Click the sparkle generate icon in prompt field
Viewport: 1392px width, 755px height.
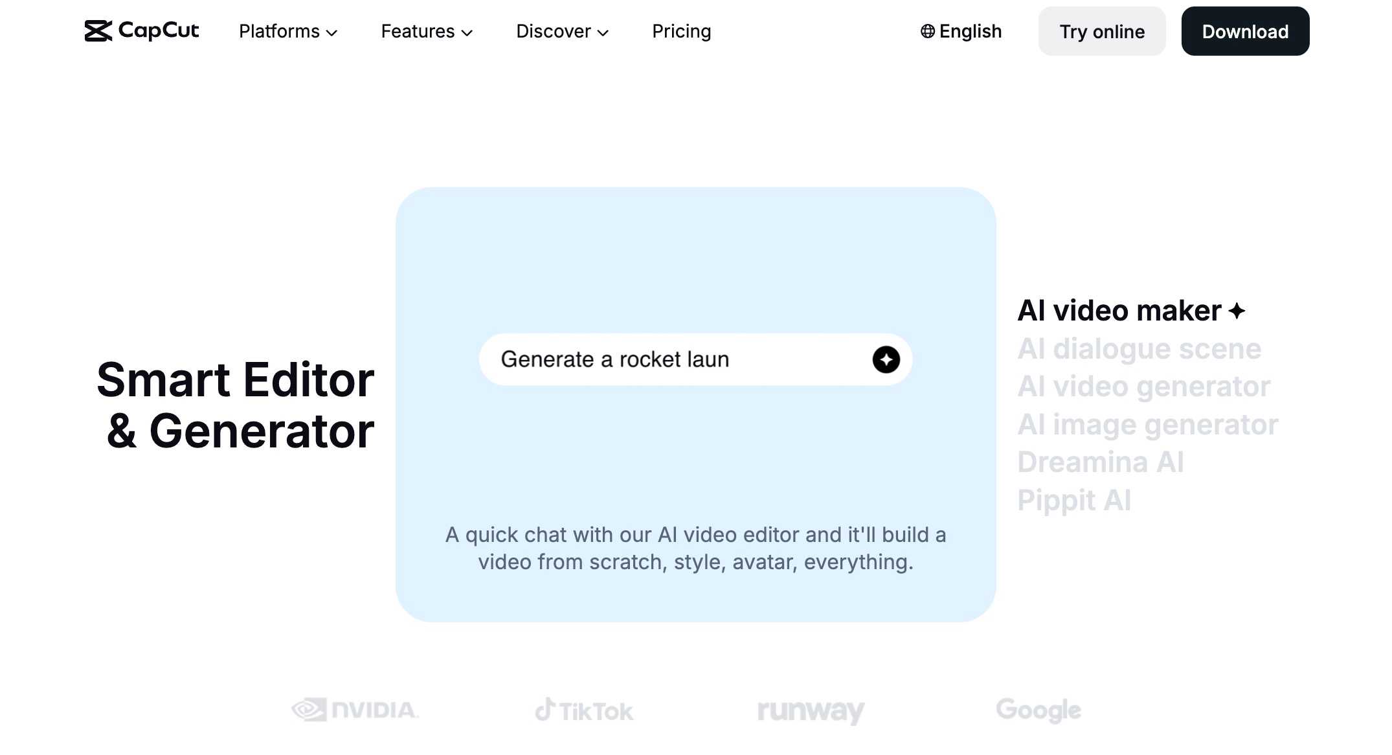886,360
